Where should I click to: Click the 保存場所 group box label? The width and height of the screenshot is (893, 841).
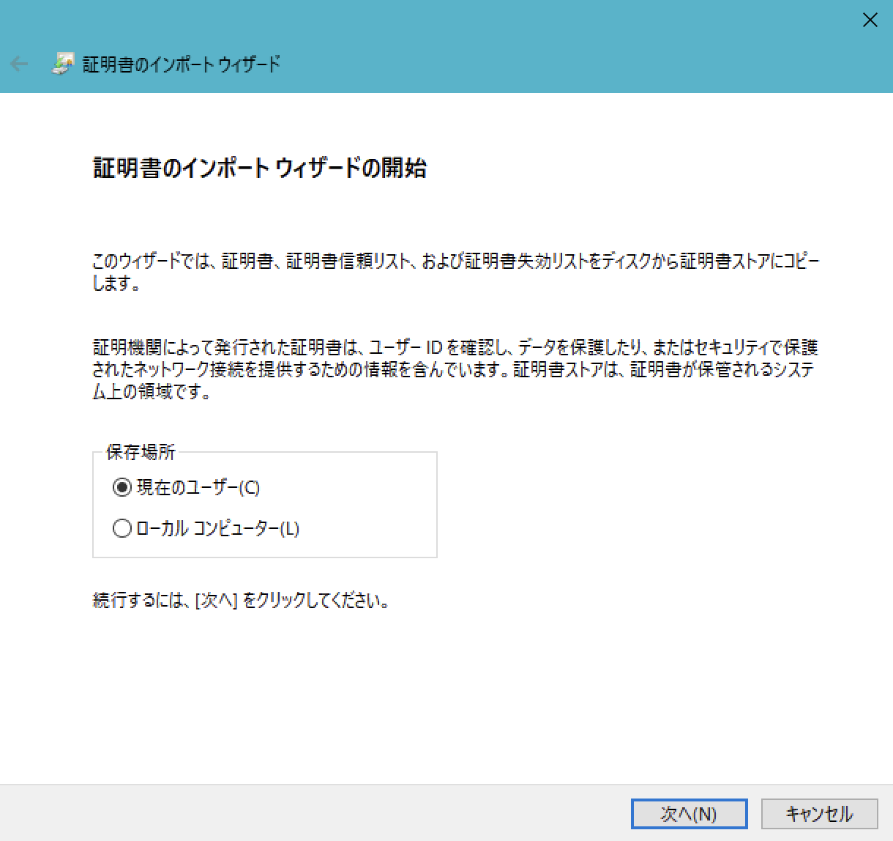(141, 452)
